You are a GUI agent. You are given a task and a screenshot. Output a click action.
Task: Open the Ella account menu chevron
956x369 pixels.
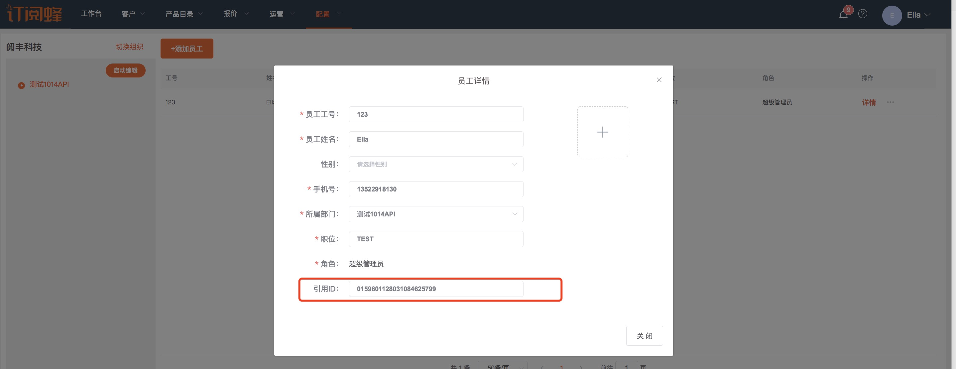click(x=927, y=15)
